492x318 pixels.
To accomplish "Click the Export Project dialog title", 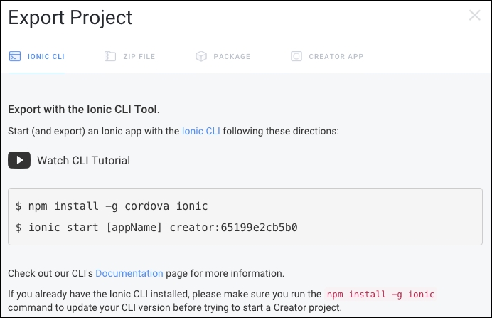I will [70, 18].
